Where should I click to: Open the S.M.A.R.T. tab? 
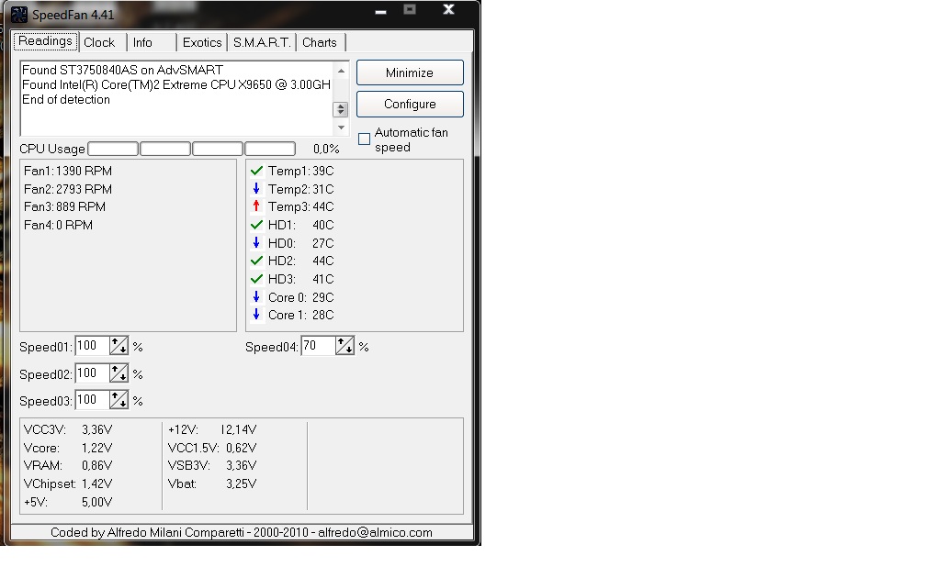(x=262, y=42)
